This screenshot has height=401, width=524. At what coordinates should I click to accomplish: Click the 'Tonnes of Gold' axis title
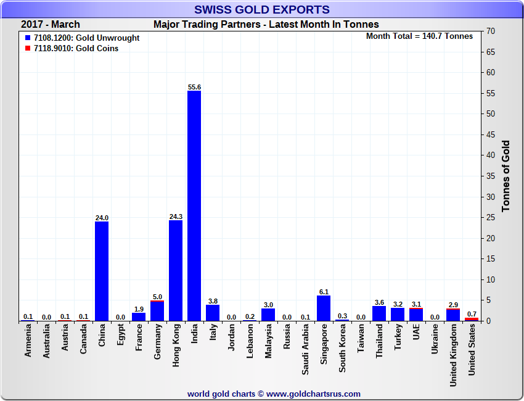pos(506,176)
